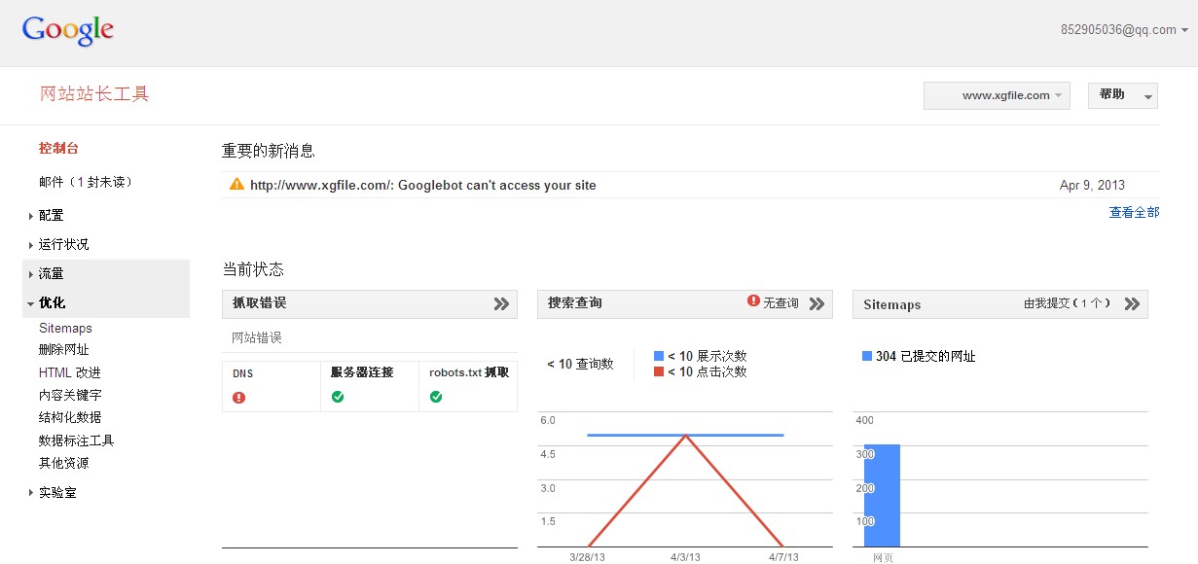This screenshot has height=564, width=1198.
Task: Click the arrow next to the 帮助 button
Action: pyautogui.click(x=1149, y=96)
